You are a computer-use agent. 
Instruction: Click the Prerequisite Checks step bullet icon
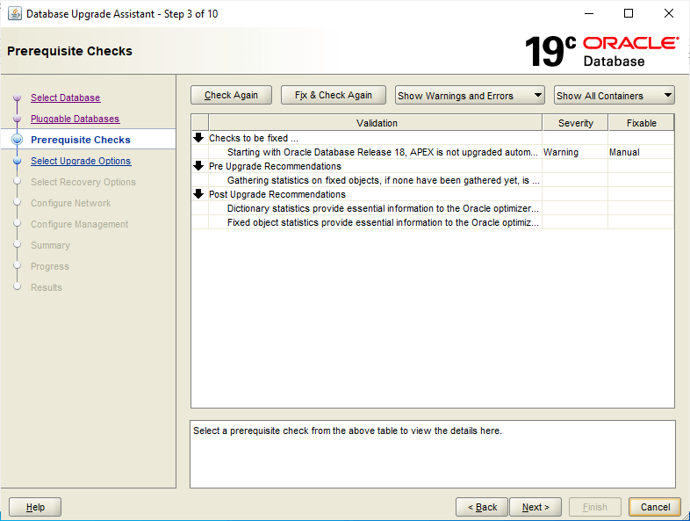point(18,140)
